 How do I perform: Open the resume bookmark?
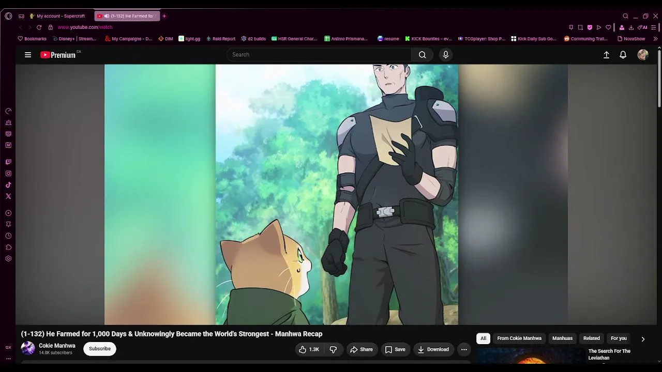(x=388, y=39)
